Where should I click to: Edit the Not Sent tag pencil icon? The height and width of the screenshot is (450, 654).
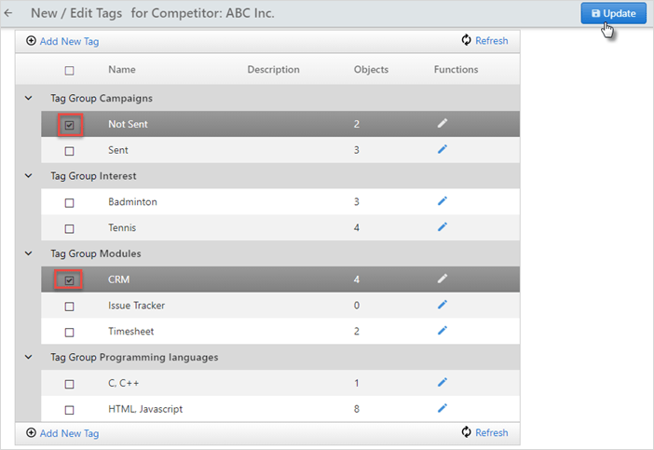tap(443, 123)
